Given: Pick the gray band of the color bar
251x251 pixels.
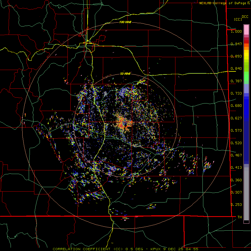Looking at the screenshot, I should pyautogui.click(x=246, y=194).
